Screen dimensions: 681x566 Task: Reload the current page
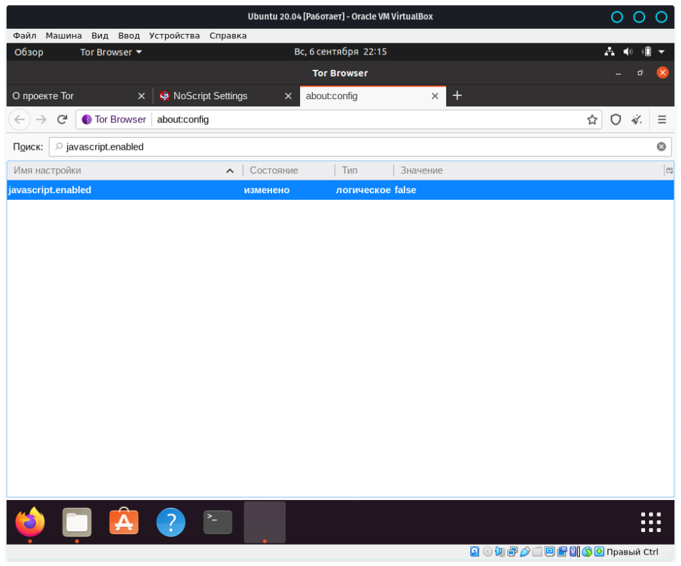pyautogui.click(x=62, y=120)
